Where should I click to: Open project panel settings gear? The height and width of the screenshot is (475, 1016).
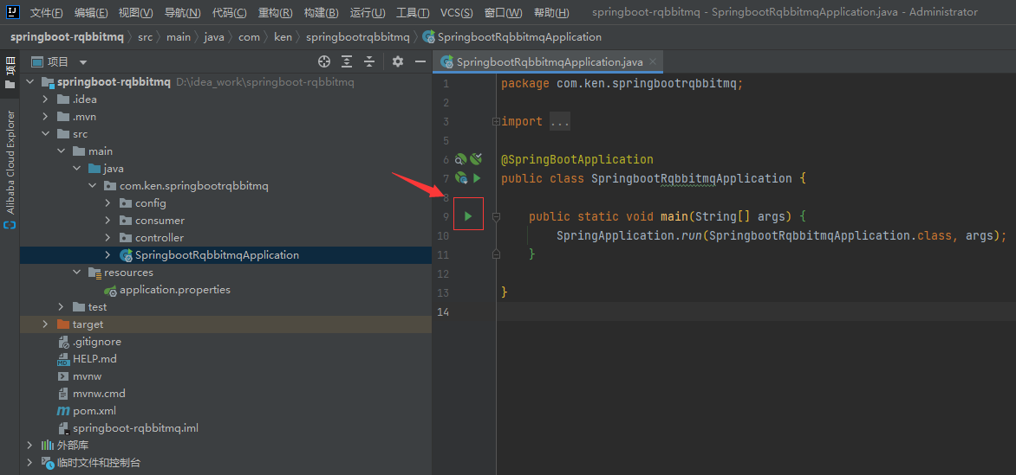pyautogui.click(x=398, y=61)
